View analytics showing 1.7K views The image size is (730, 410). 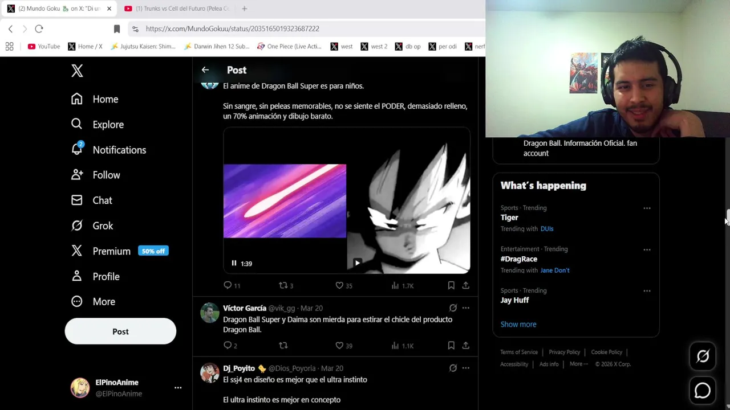point(402,285)
